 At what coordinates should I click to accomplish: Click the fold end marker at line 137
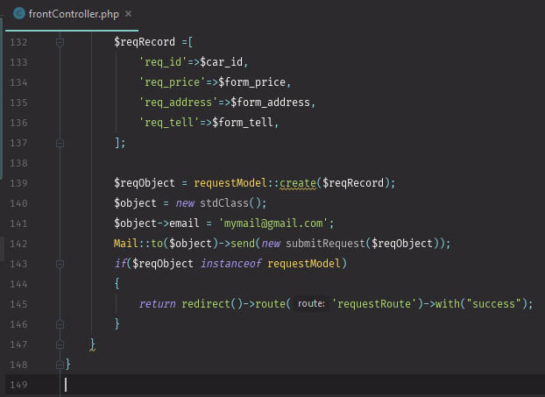[x=60, y=142]
